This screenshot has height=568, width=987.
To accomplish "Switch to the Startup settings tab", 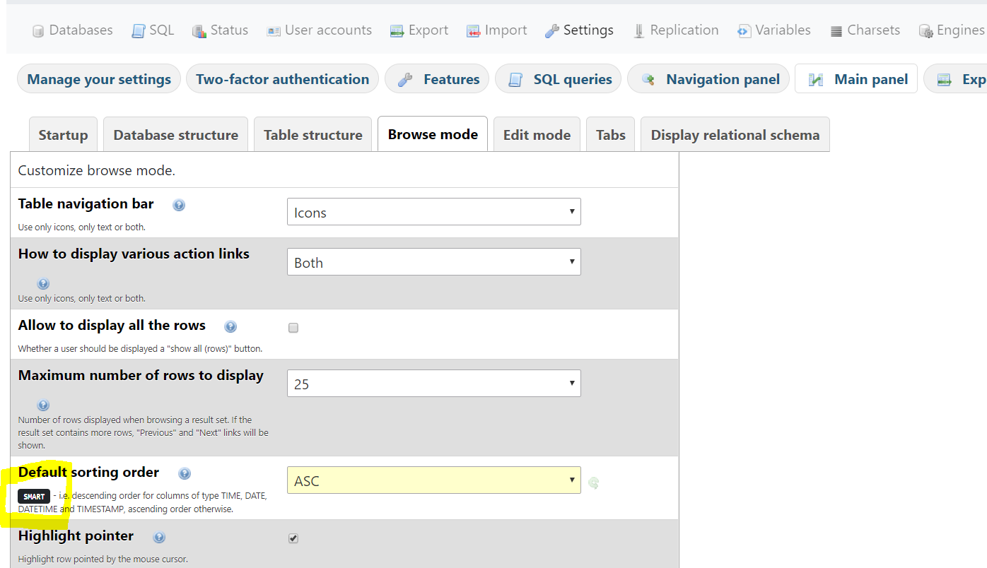I will [63, 134].
